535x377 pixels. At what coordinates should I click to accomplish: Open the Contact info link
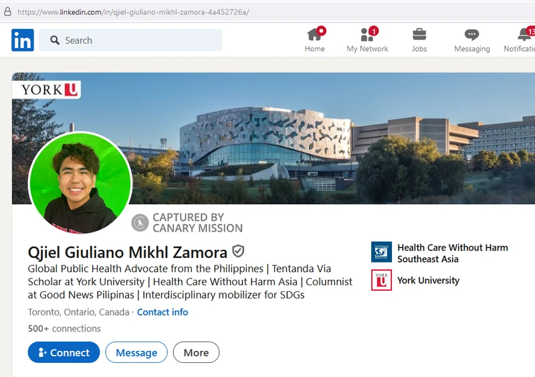pos(163,312)
